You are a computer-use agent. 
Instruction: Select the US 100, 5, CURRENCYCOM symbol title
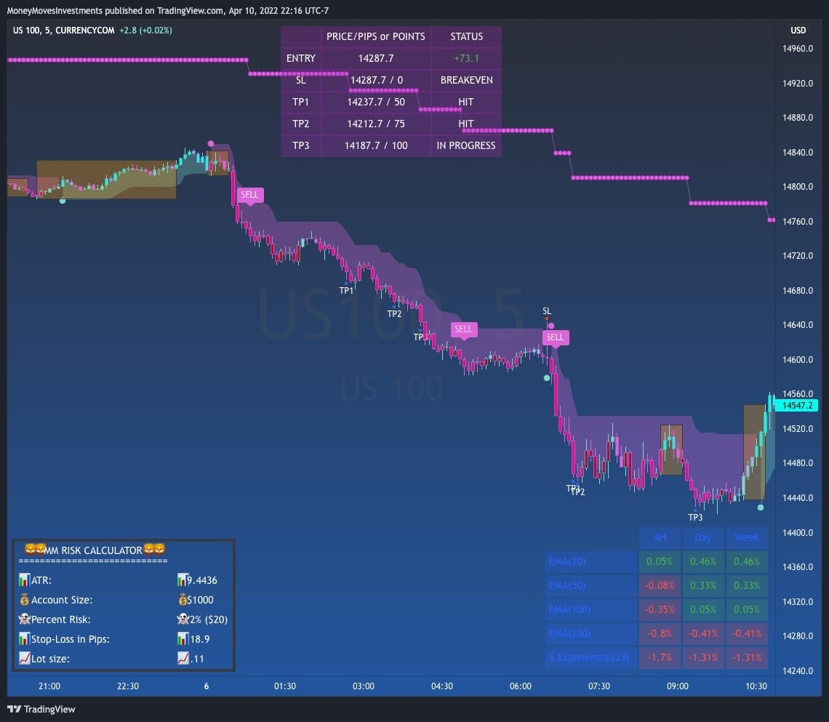pos(63,30)
